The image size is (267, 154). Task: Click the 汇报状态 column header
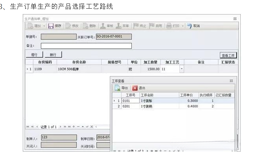point(228,62)
